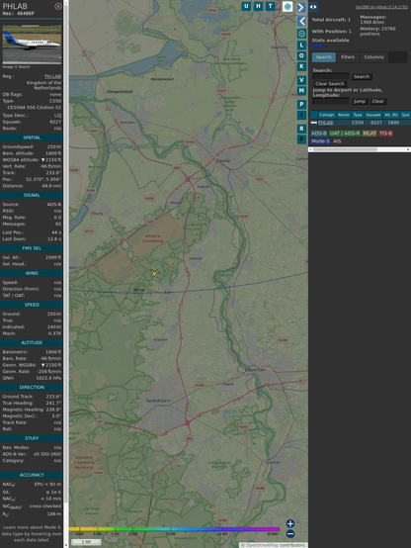Open the map layer switcher icon

(288, 7)
